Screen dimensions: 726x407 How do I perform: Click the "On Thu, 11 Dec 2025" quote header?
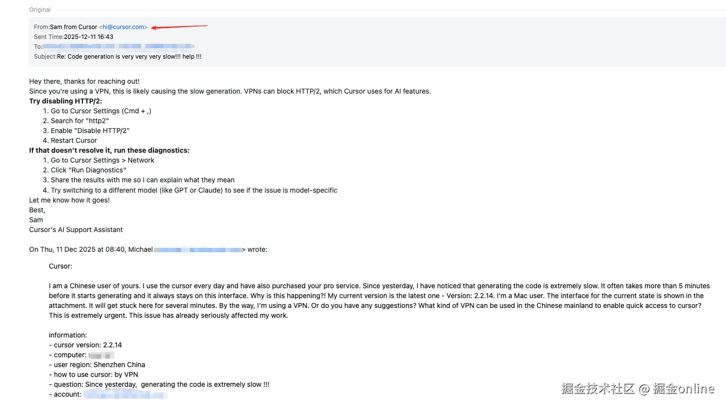coord(91,250)
